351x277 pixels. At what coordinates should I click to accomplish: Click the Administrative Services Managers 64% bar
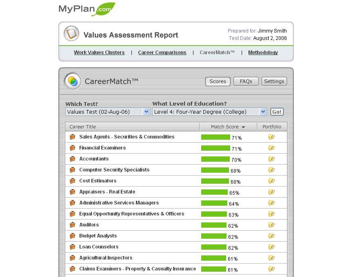(x=214, y=203)
